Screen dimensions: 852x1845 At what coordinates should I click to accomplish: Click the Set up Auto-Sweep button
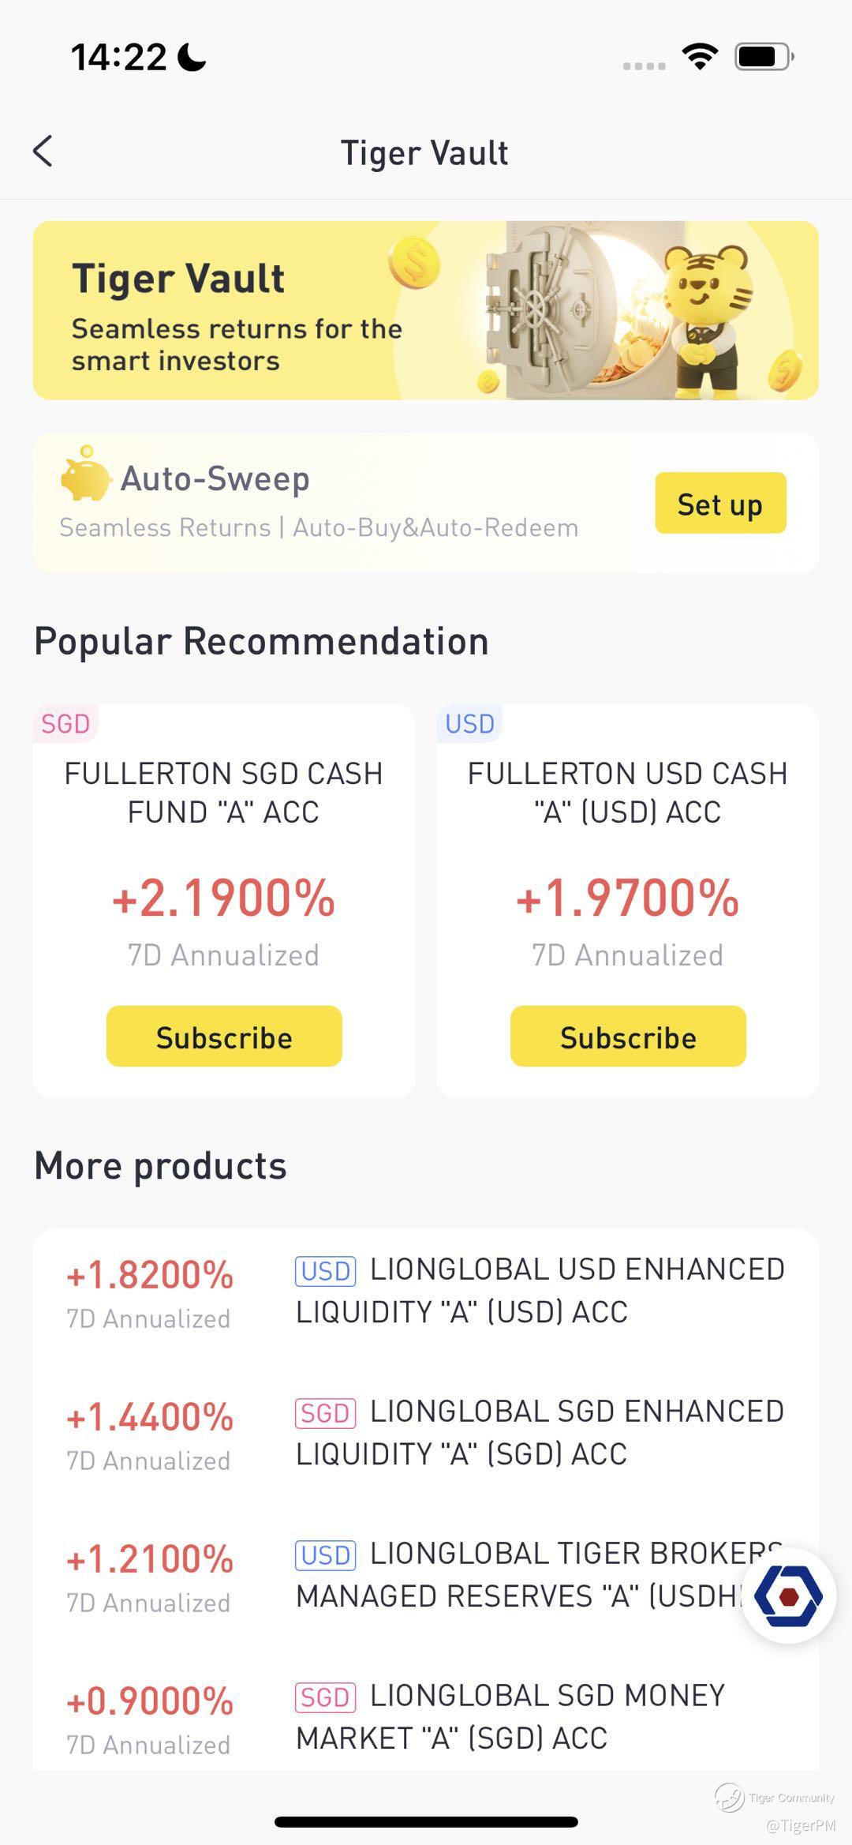click(x=720, y=503)
